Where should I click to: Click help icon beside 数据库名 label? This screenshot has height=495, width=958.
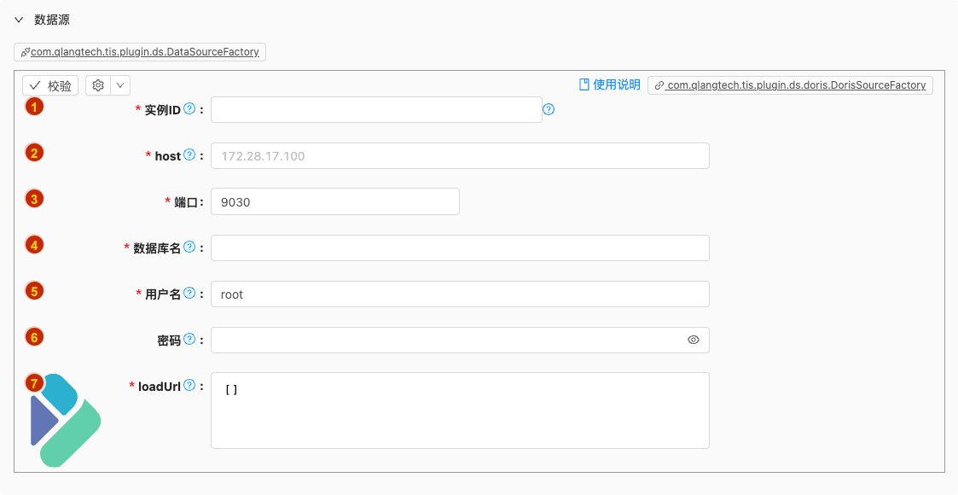point(189,247)
